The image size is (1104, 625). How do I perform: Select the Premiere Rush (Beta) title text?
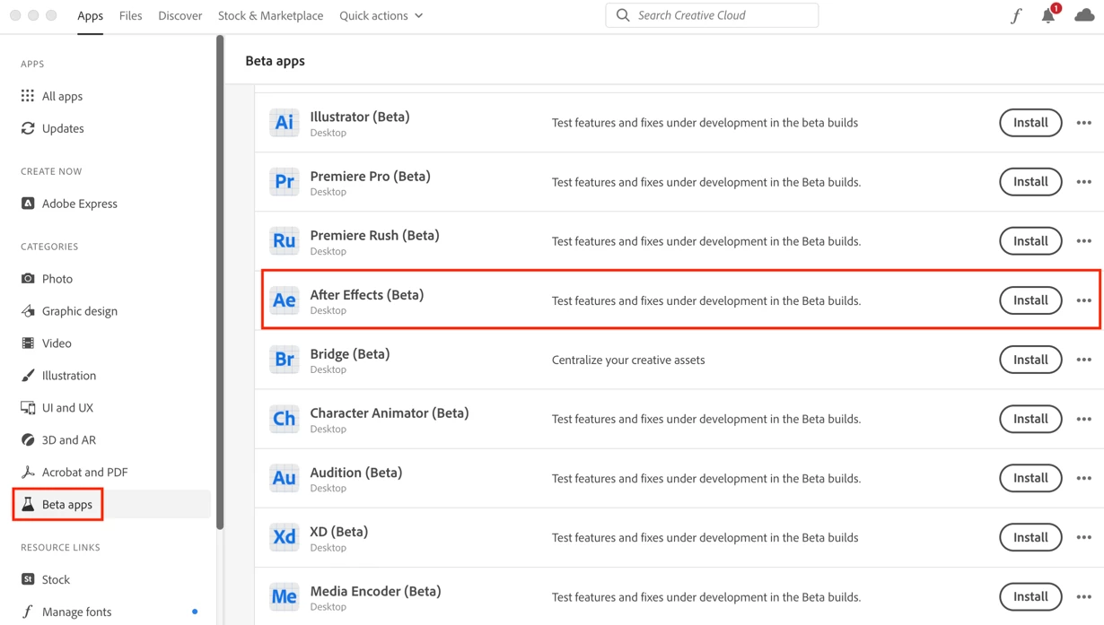(374, 236)
